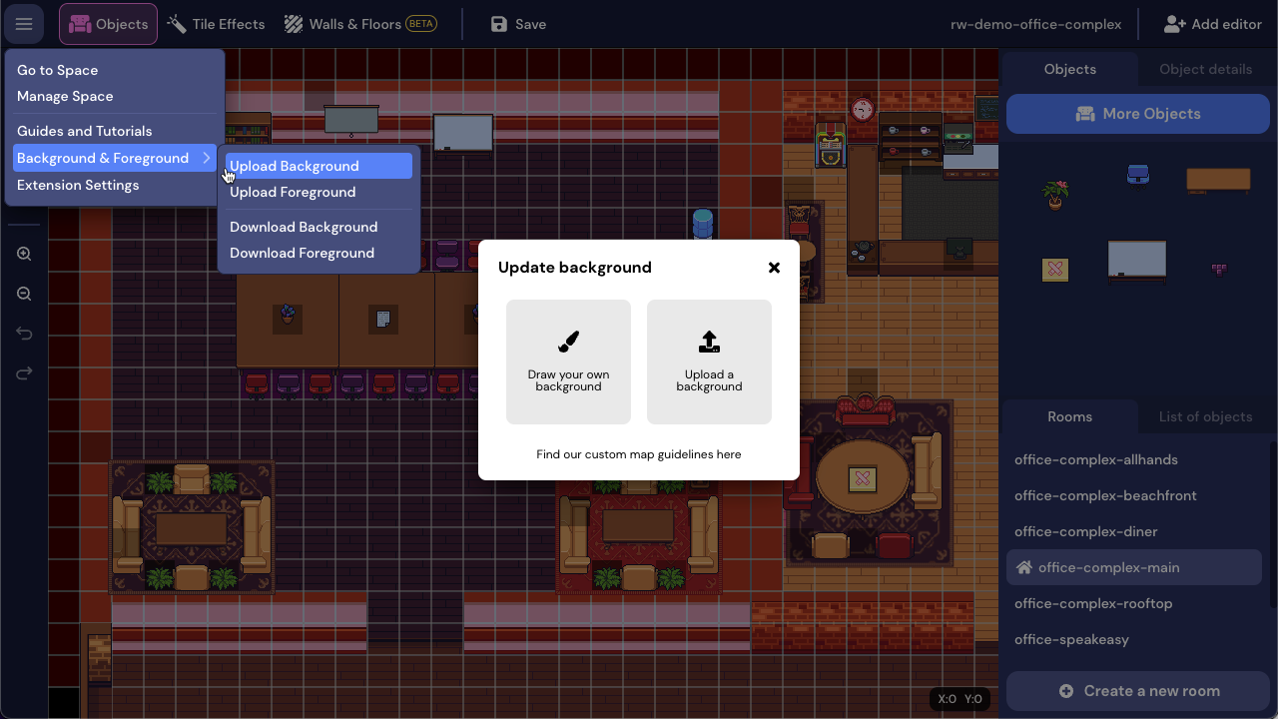The image size is (1278, 719).
Task: Pick the whiteboard object
Action: point(1137,261)
